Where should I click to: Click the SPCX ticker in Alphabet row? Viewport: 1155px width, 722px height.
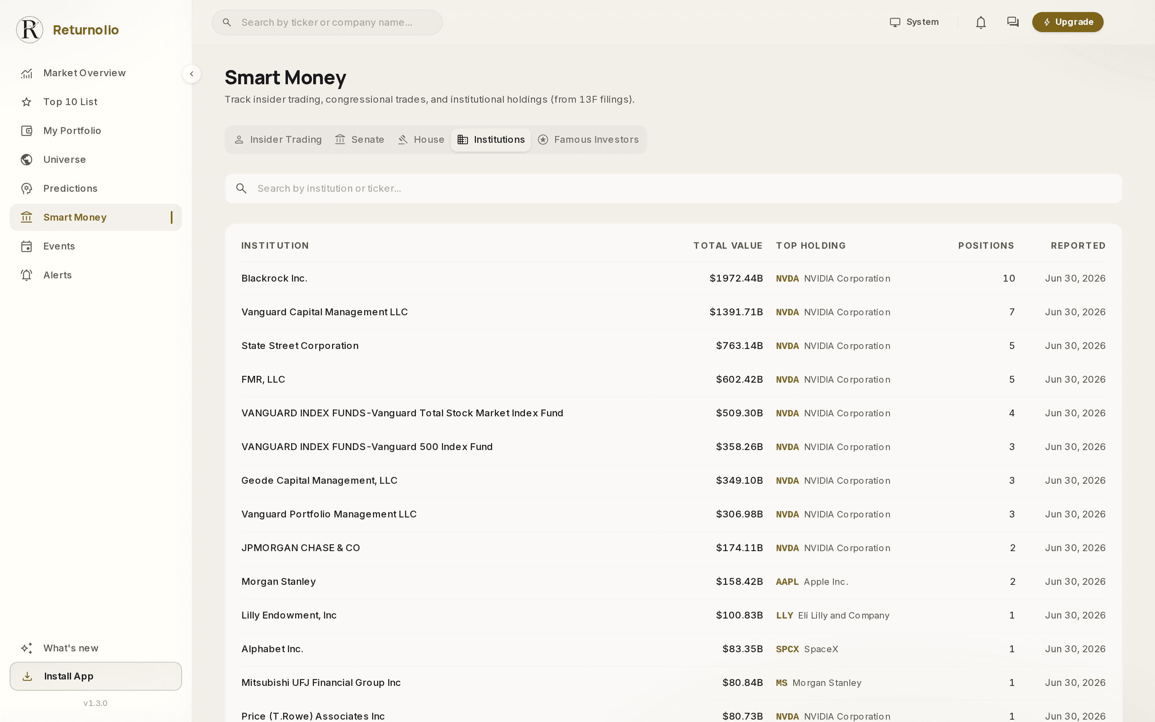coord(787,649)
